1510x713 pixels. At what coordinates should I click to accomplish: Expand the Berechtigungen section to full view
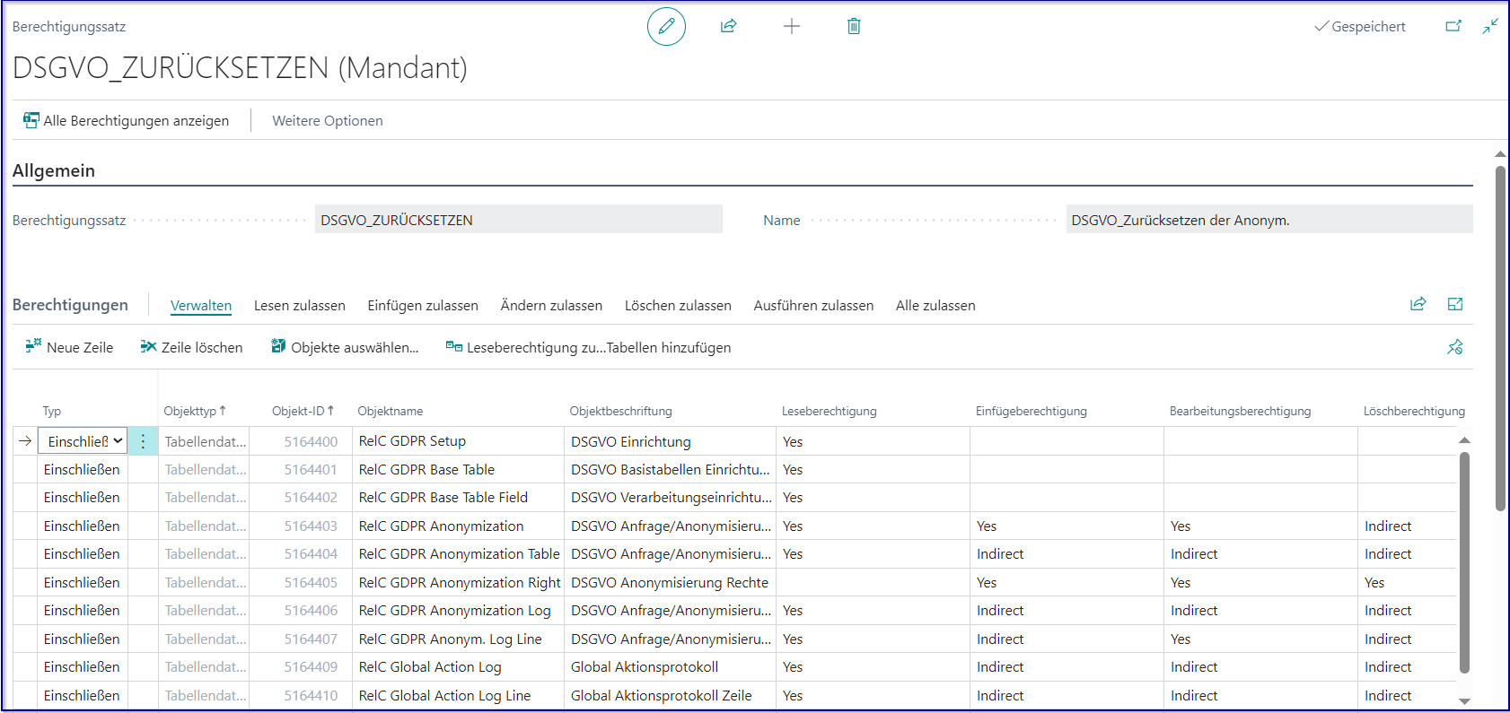click(x=1455, y=305)
